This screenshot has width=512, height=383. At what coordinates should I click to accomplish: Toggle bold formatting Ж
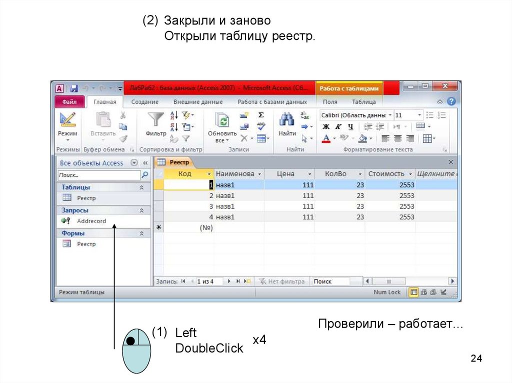[326, 127]
